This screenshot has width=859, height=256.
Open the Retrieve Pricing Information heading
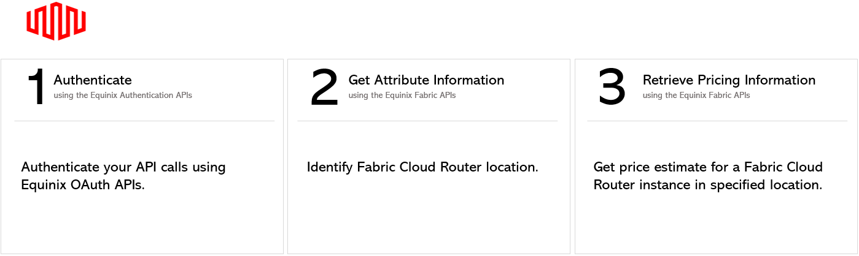[729, 80]
